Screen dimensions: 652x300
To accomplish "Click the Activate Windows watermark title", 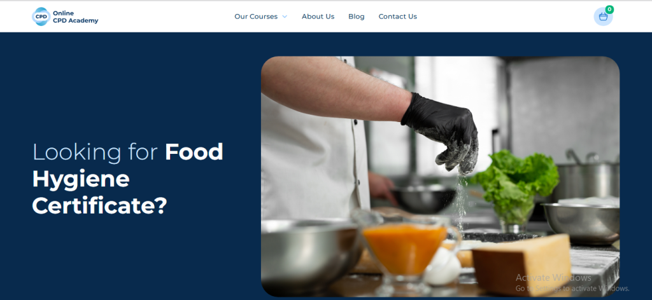I will tap(553, 278).
